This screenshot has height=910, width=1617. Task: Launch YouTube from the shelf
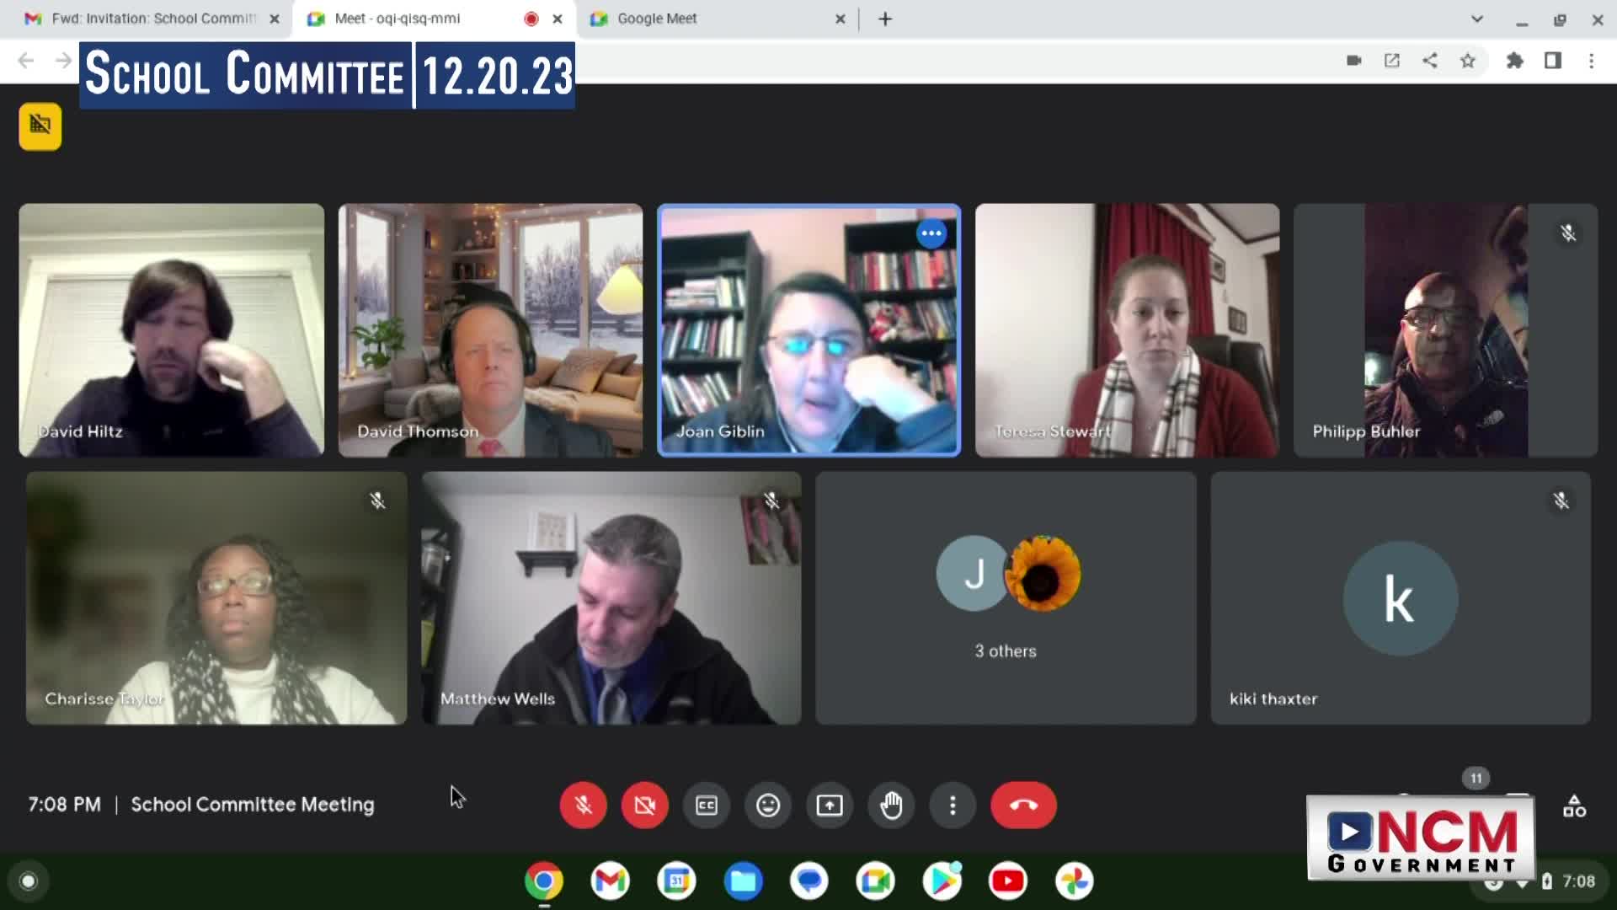click(1007, 881)
